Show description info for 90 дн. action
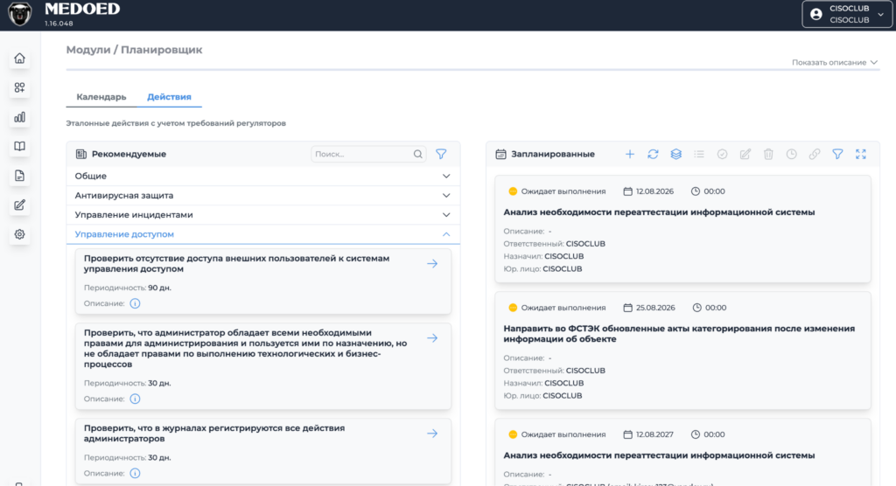Viewport: 896px width, 486px height. tap(135, 303)
